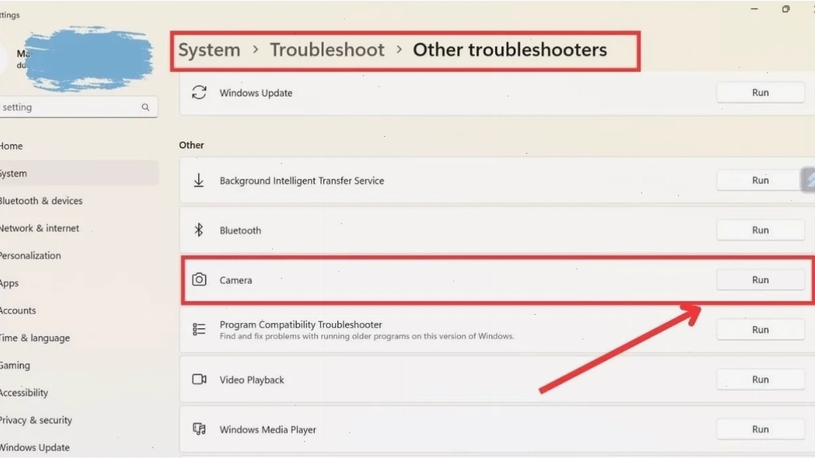
Task: Open Personalization settings
Action: (x=31, y=256)
